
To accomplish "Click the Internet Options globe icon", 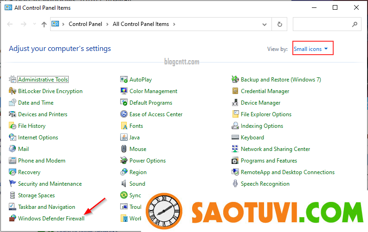I will pos(13,137).
